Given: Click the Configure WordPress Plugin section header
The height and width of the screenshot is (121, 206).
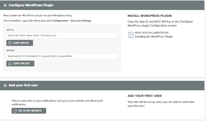Looking at the screenshot, I should [x=31, y=5].
